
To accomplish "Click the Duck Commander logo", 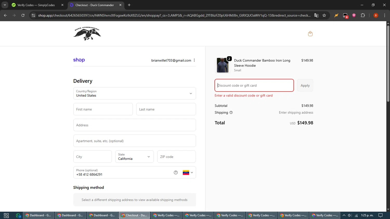I will [x=87, y=33].
